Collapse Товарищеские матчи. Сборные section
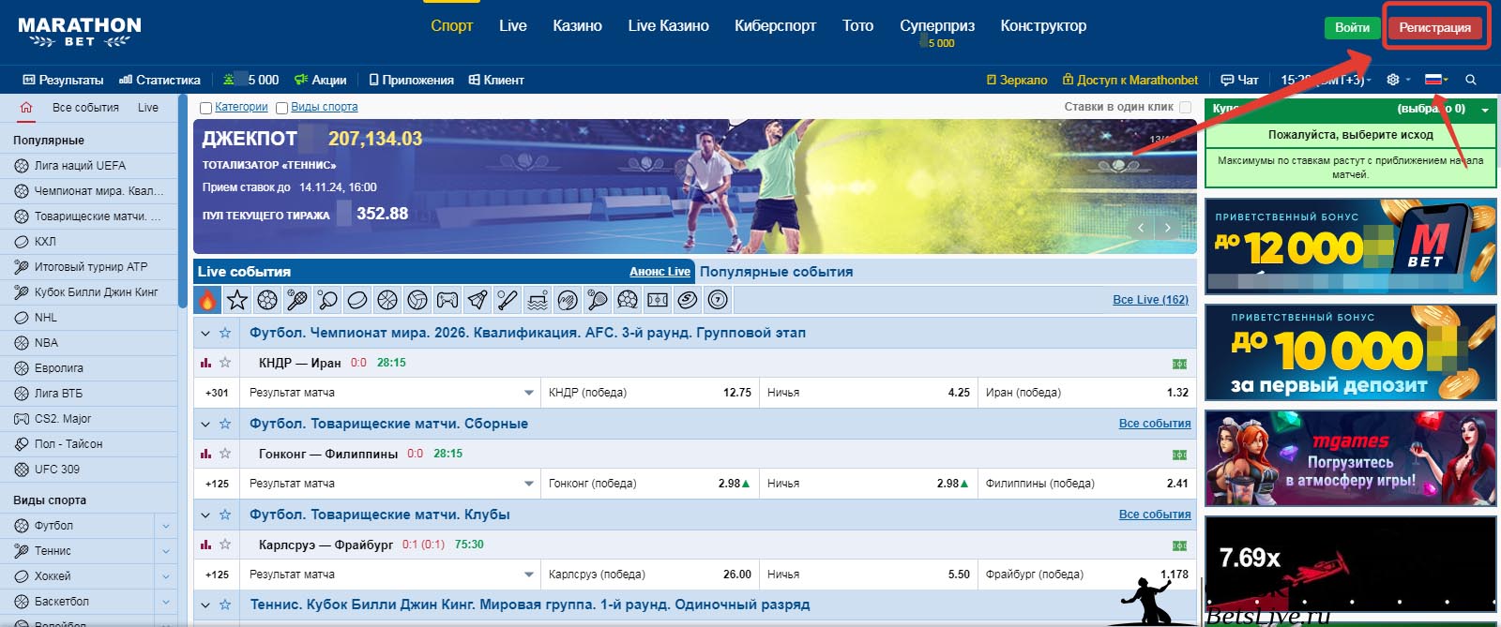 pos(205,424)
